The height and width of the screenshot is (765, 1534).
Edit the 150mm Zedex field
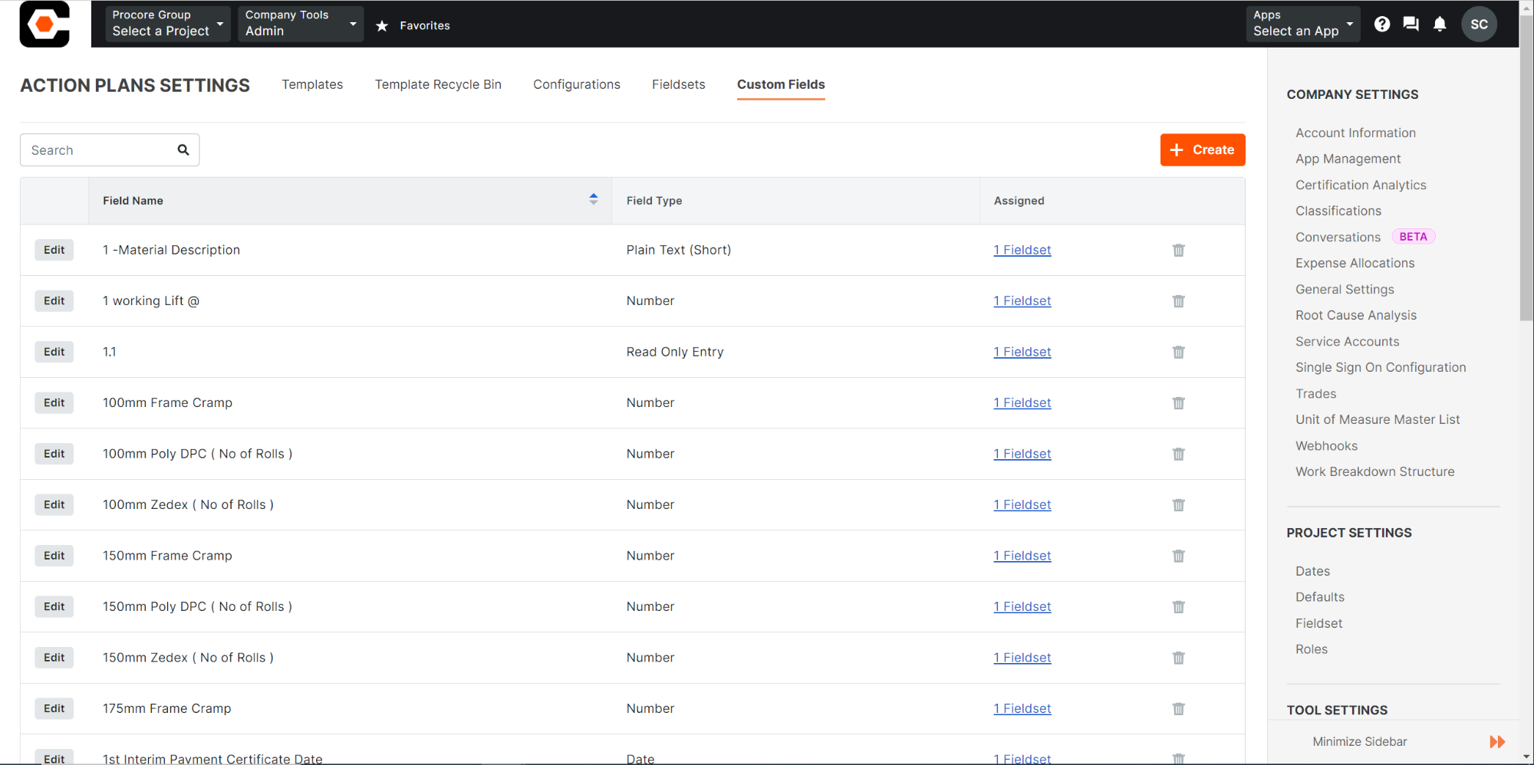[x=54, y=658]
